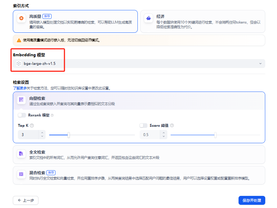Enable the Rerank 模型 toggle

click(x=22, y=115)
